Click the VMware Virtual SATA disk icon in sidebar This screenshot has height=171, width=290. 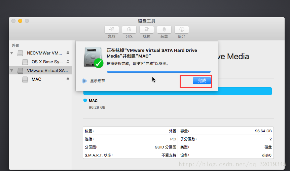pos(20,70)
